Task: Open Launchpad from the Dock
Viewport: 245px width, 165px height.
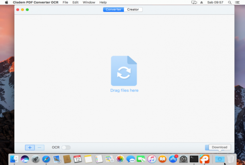Action: (36, 159)
